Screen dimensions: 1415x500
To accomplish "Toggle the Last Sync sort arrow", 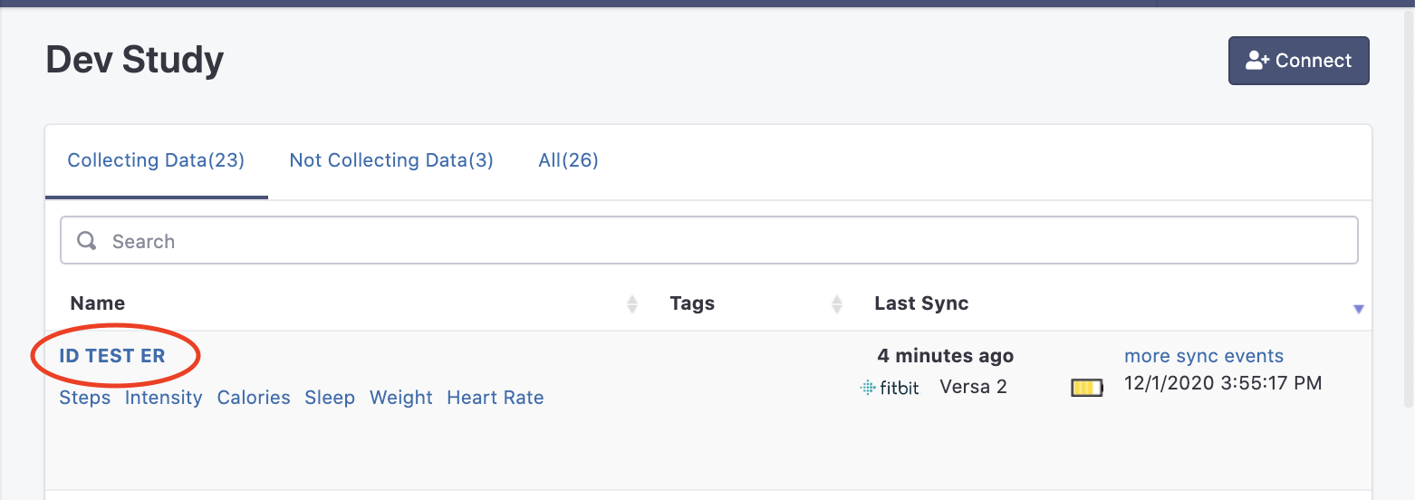I will [1358, 309].
